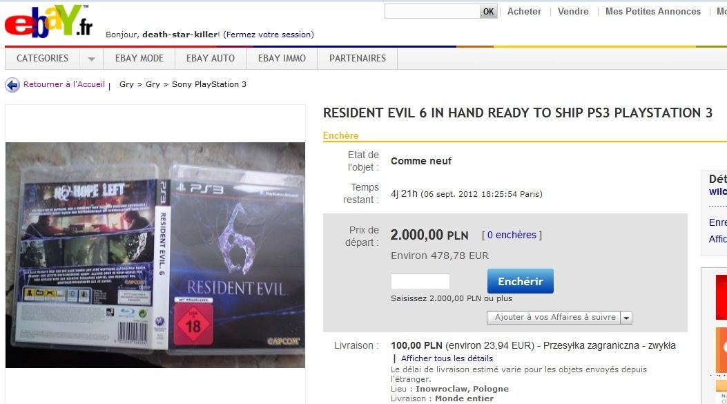Click the eBay.fr logo

click(x=48, y=21)
